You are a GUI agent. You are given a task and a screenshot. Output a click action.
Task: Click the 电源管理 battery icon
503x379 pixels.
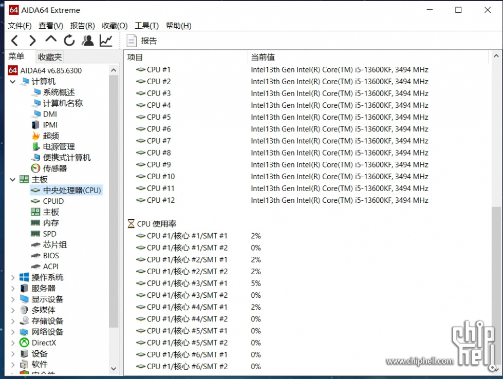coord(35,147)
